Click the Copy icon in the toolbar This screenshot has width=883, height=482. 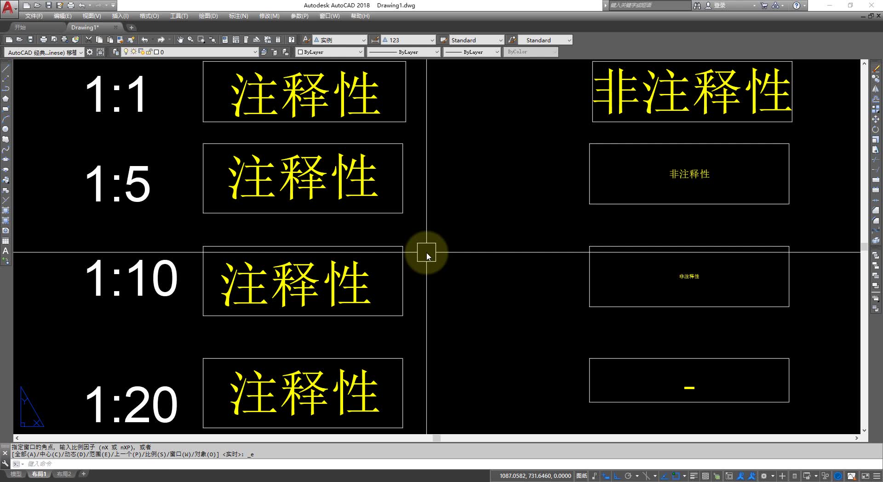(x=99, y=40)
